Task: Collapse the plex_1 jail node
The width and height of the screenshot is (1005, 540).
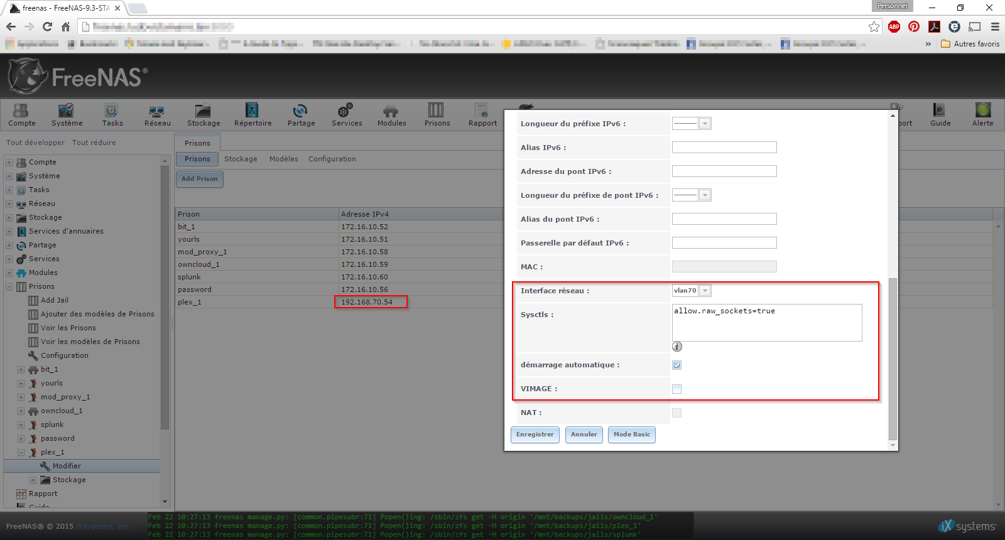Action: (21, 452)
